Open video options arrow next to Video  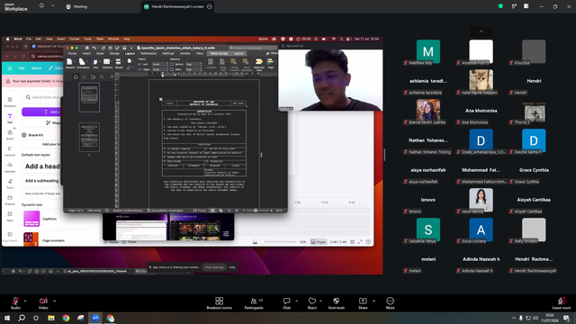point(54,301)
